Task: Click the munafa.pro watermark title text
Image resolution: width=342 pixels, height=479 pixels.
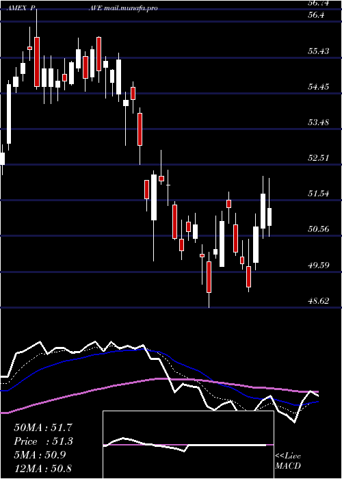Action: click(x=124, y=8)
